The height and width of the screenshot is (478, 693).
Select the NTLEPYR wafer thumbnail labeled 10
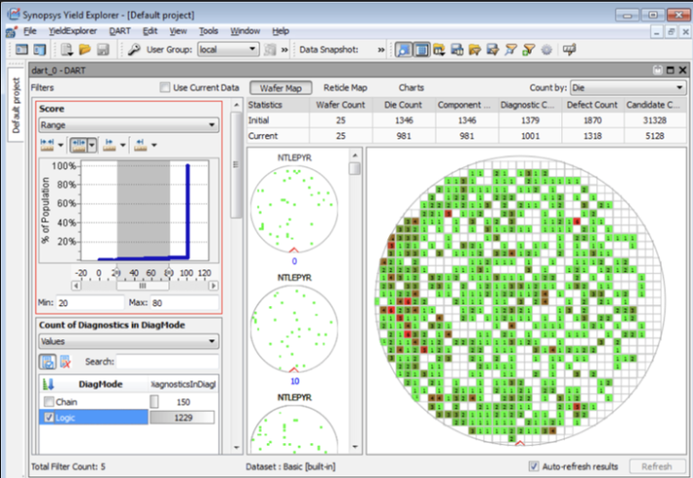click(x=294, y=329)
